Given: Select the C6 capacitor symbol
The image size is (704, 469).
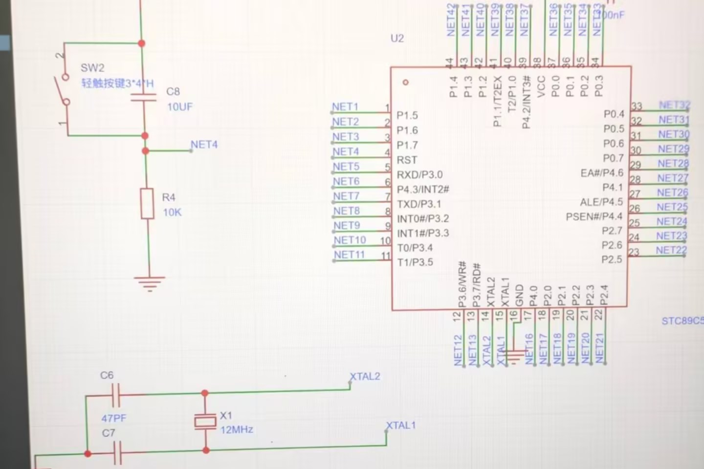Looking at the screenshot, I should [x=116, y=395].
